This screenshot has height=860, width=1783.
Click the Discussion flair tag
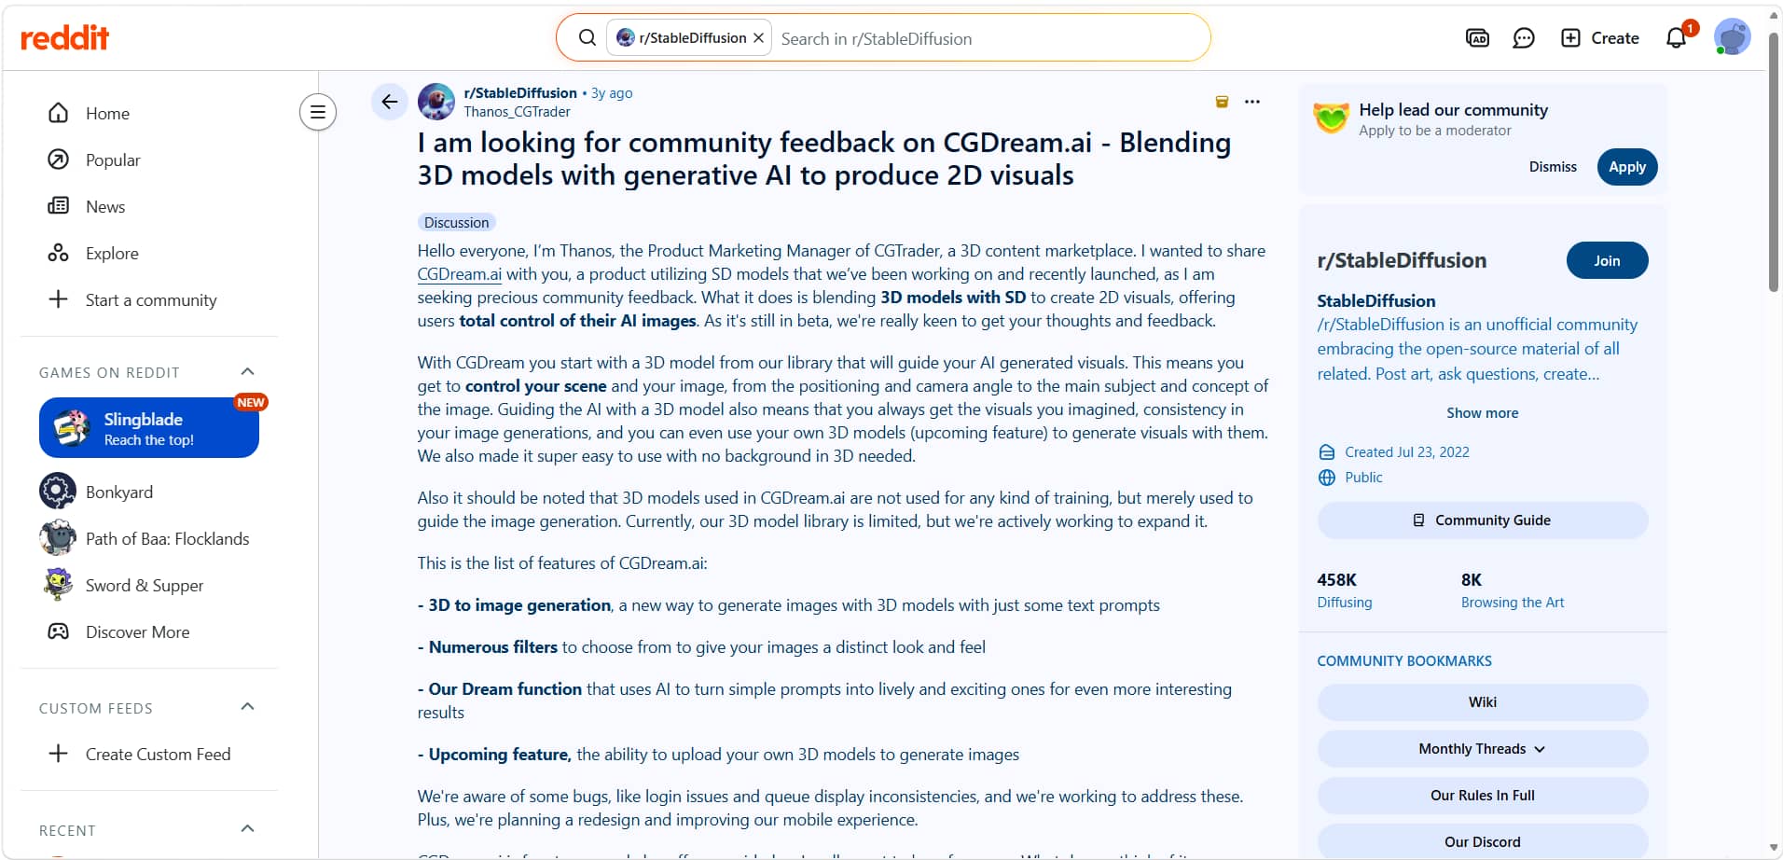tap(456, 223)
